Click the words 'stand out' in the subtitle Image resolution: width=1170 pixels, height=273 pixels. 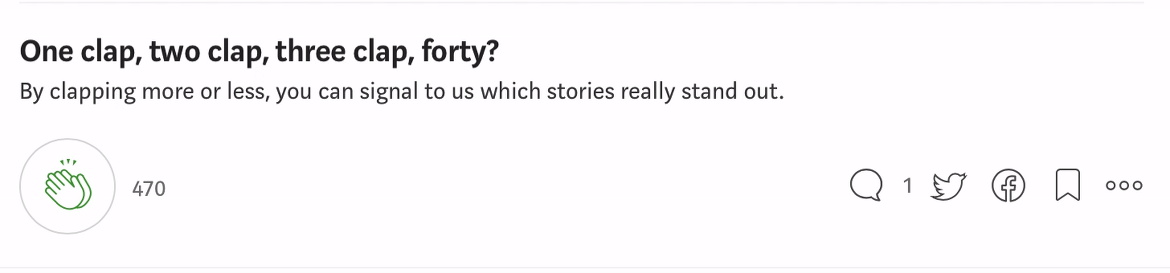[732, 90]
